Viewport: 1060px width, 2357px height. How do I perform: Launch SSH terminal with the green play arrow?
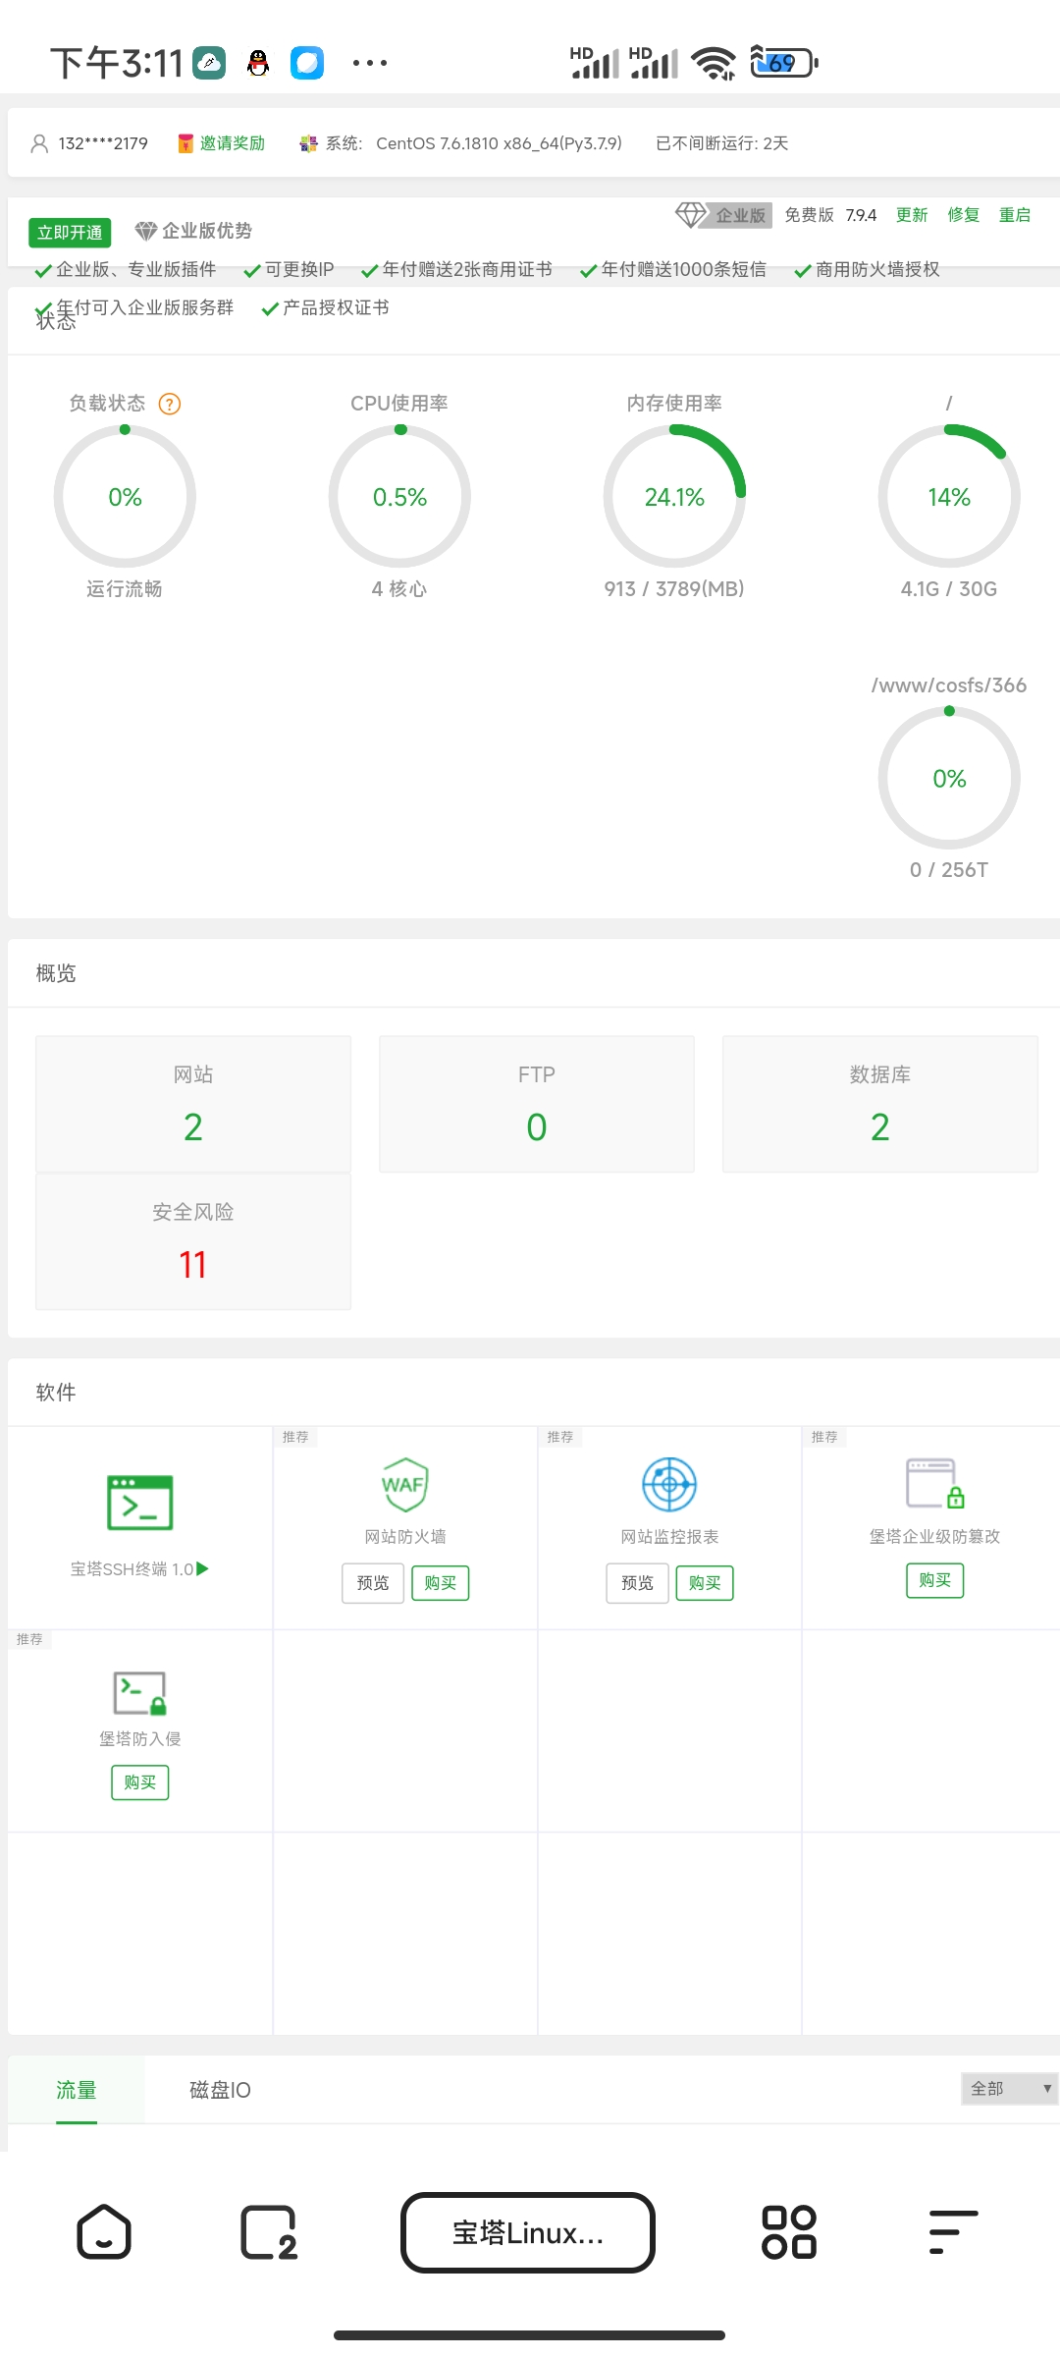point(203,1568)
